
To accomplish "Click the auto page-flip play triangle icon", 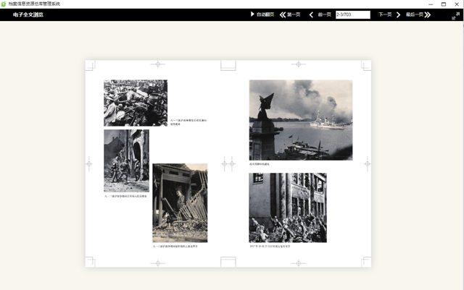I will pos(252,14).
